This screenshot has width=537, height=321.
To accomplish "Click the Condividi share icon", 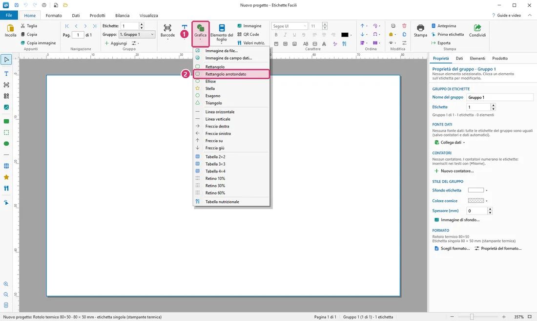I will pyautogui.click(x=477, y=30).
